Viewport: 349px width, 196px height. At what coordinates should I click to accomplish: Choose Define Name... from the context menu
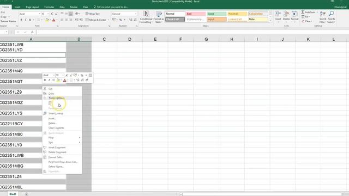[x=62, y=167]
